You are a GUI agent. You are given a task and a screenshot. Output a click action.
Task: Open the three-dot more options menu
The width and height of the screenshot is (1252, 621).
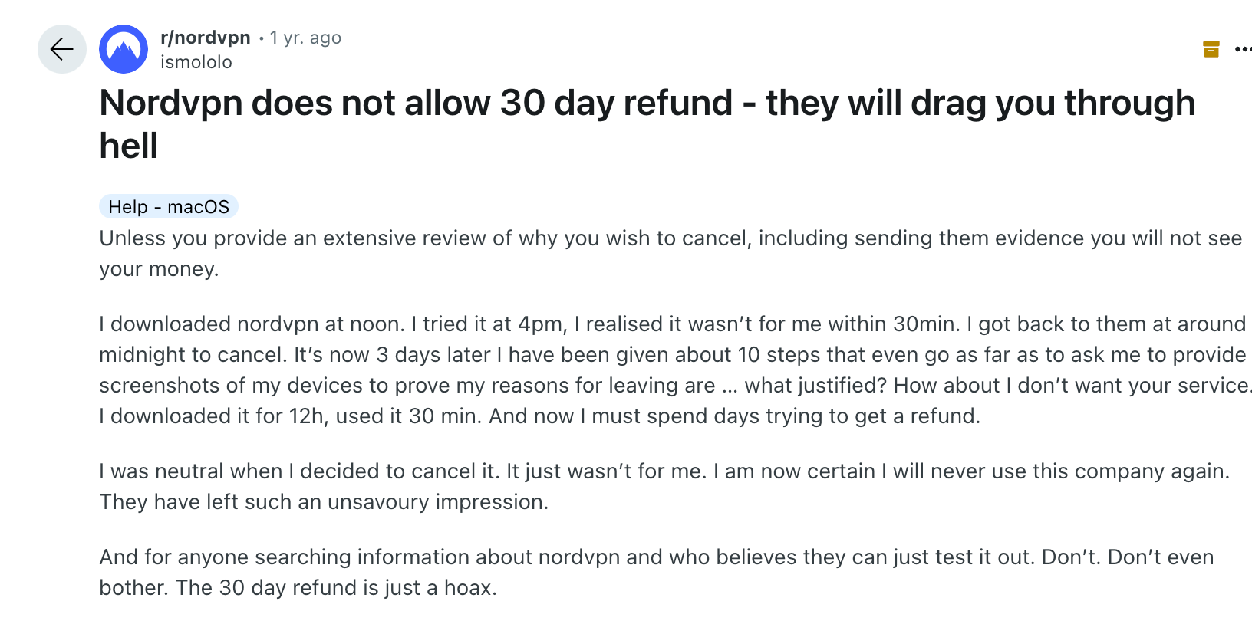pos(1244,49)
